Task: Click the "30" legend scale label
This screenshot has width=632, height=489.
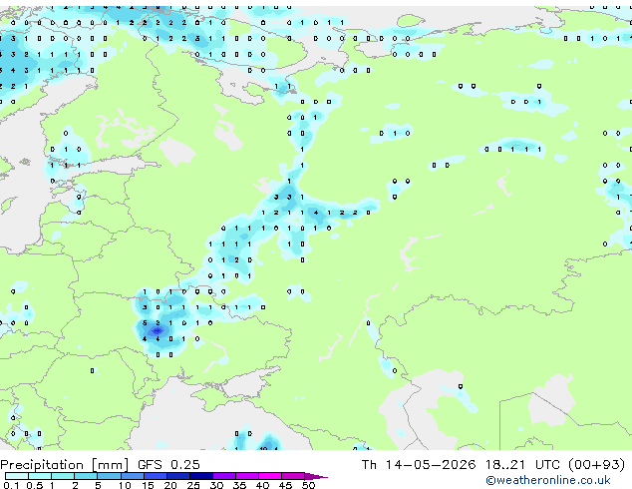Action: (x=216, y=485)
